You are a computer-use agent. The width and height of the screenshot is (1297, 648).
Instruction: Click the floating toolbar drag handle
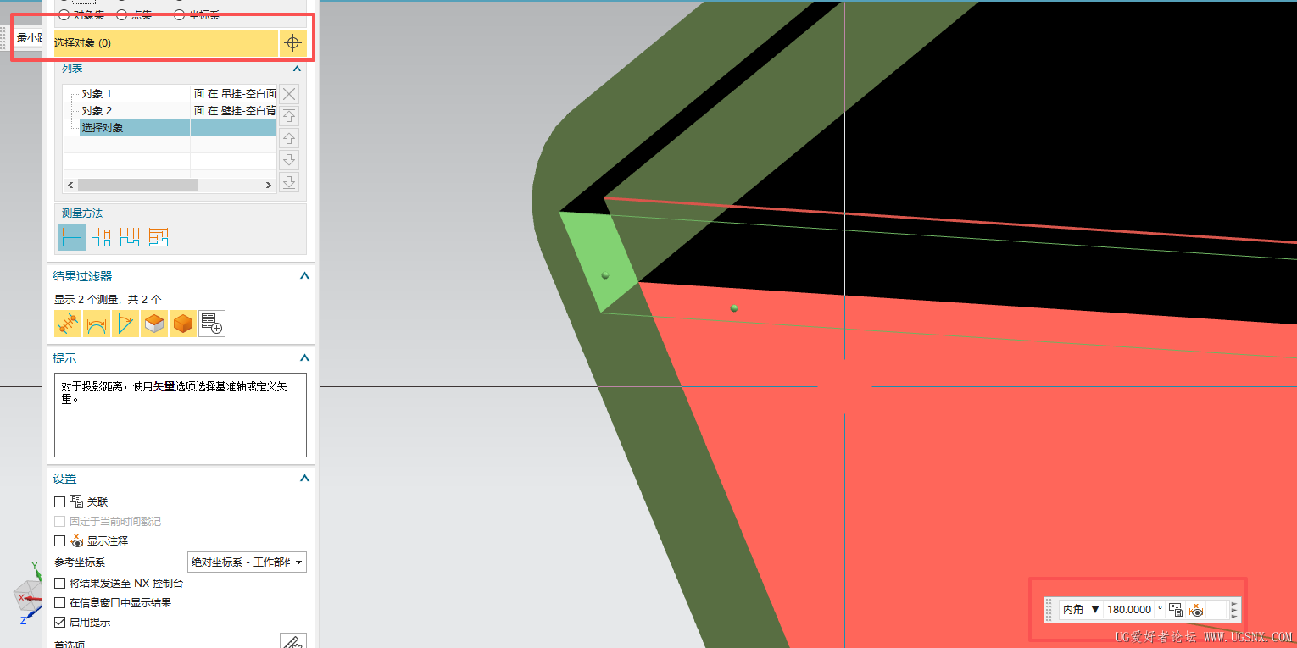pos(1049,609)
